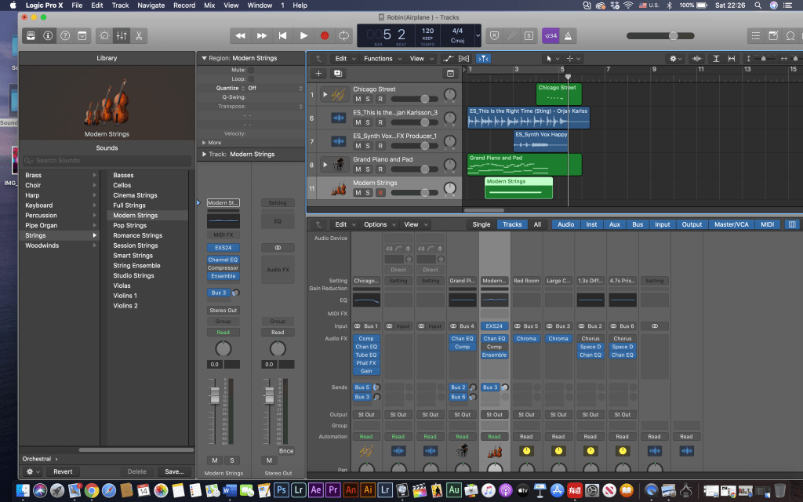The image size is (803, 502).
Task: Rewind the transport playhead
Action: tap(241, 35)
